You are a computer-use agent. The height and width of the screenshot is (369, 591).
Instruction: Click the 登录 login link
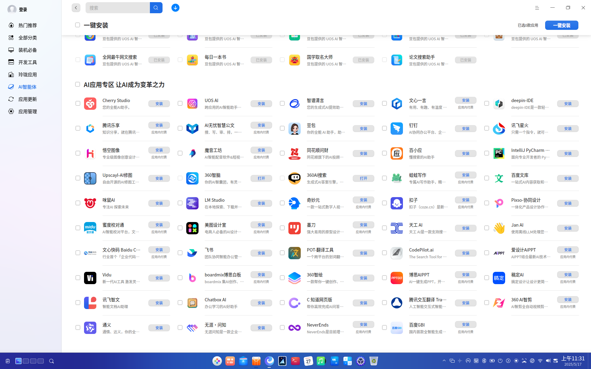coord(23,10)
